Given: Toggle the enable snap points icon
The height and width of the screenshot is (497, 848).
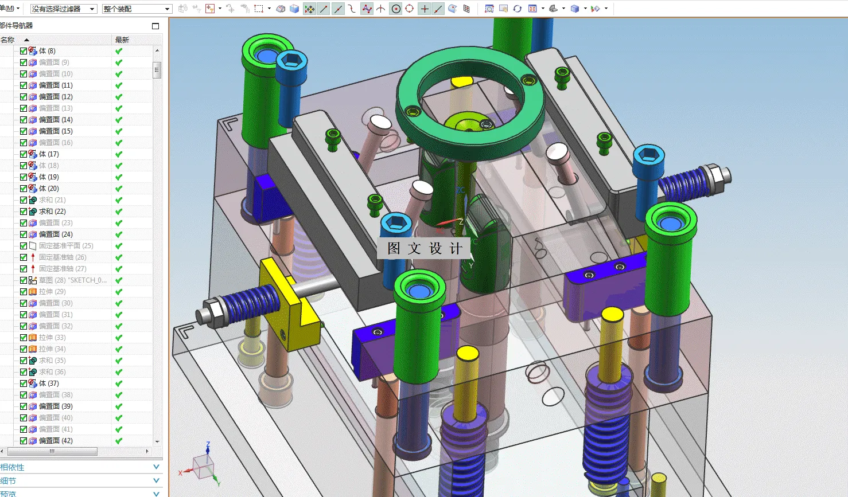Looking at the screenshot, I should point(310,9).
